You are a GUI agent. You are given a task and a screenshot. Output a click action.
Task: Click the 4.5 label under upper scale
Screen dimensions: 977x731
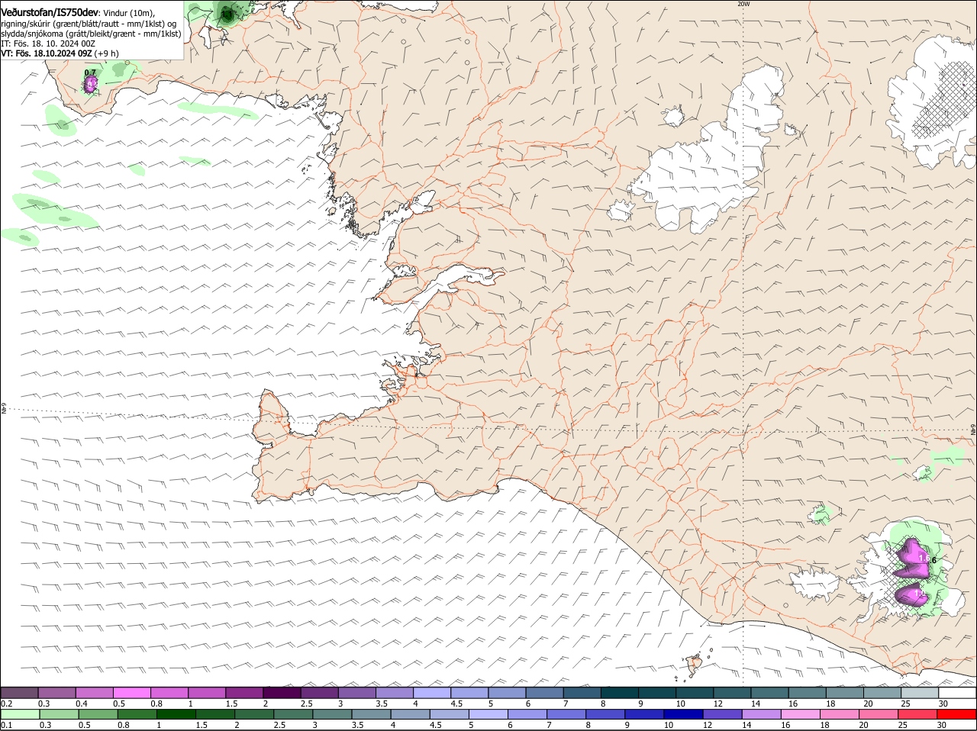pyautogui.click(x=457, y=703)
